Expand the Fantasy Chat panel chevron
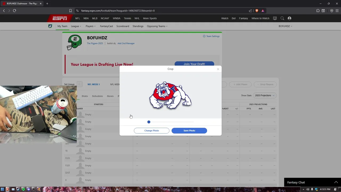 click(x=336, y=182)
